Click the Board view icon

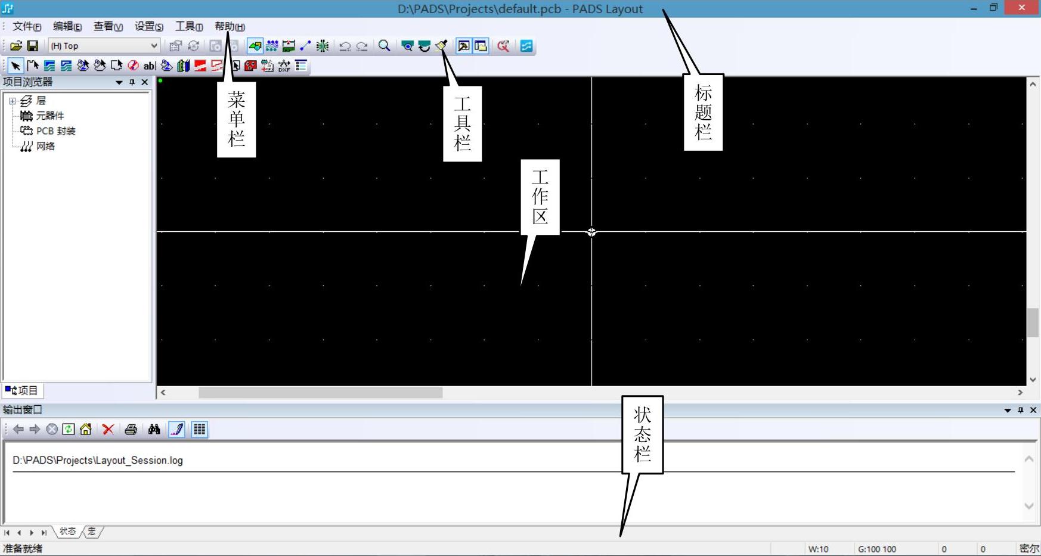pos(407,46)
